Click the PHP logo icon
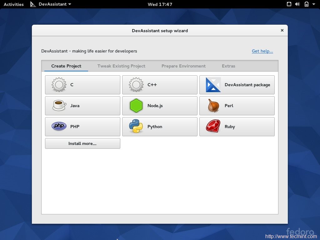Viewport: 320px width, 240px height. [59, 127]
